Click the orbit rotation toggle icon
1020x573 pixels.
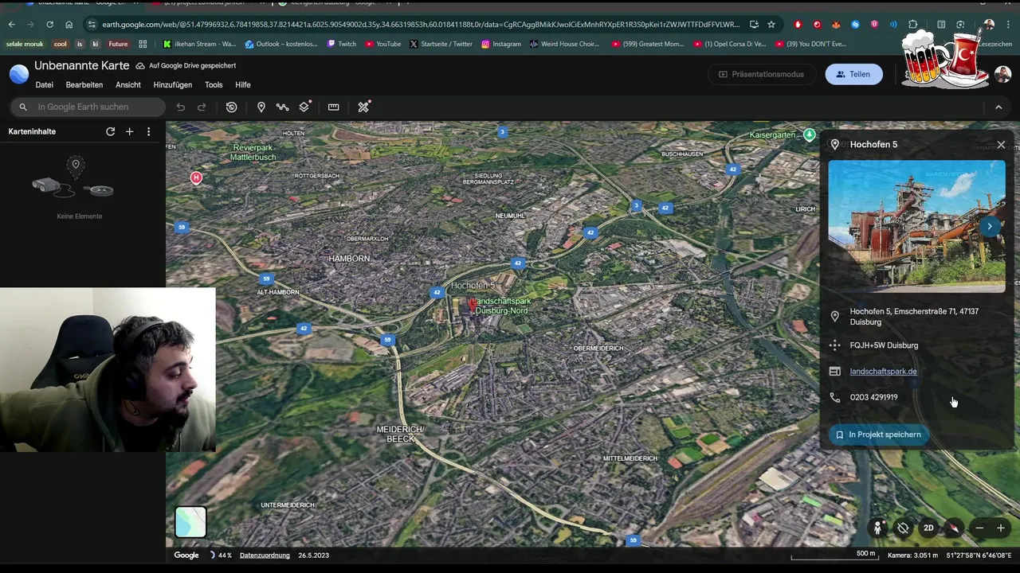point(903,528)
